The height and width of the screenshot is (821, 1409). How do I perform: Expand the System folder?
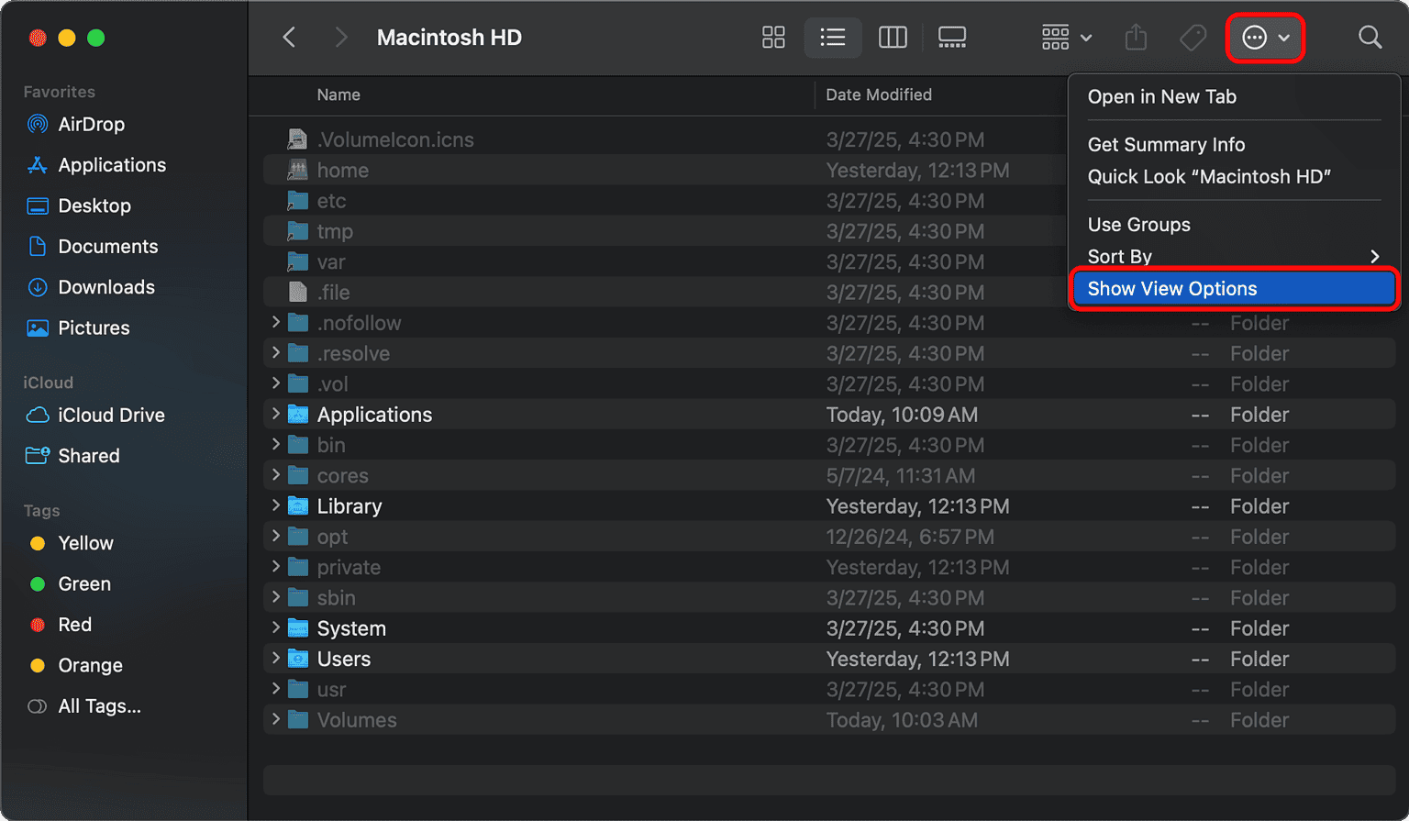[x=275, y=627]
